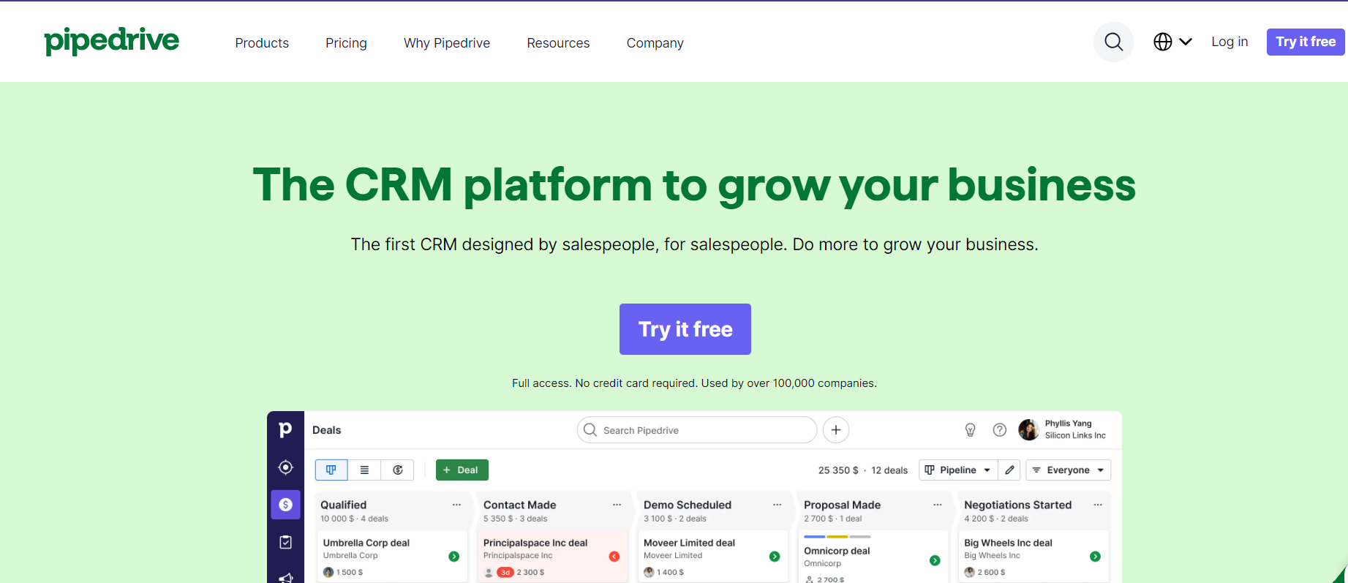Go to the Pricing page
Screen dimensions: 1348x583
pyautogui.click(x=346, y=43)
